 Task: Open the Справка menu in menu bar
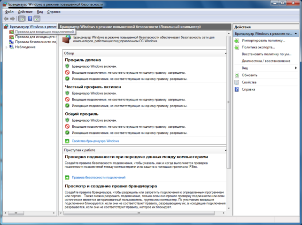(54, 12)
